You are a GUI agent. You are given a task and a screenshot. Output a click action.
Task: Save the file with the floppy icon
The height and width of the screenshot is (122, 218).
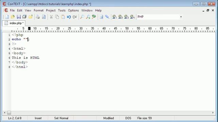19,17
